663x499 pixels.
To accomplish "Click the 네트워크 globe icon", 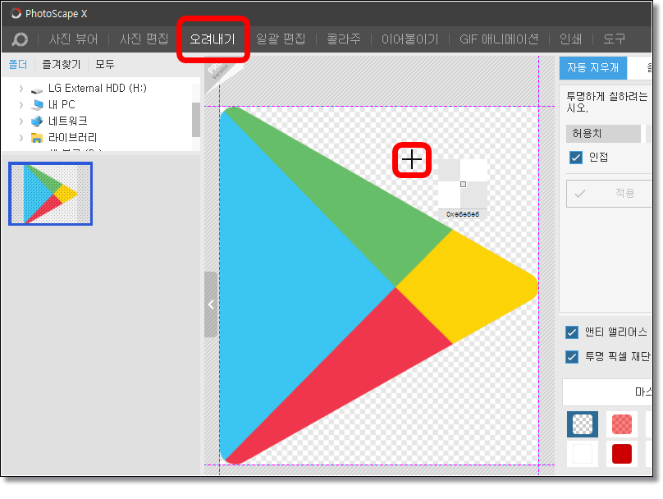I will [x=37, y=121].
